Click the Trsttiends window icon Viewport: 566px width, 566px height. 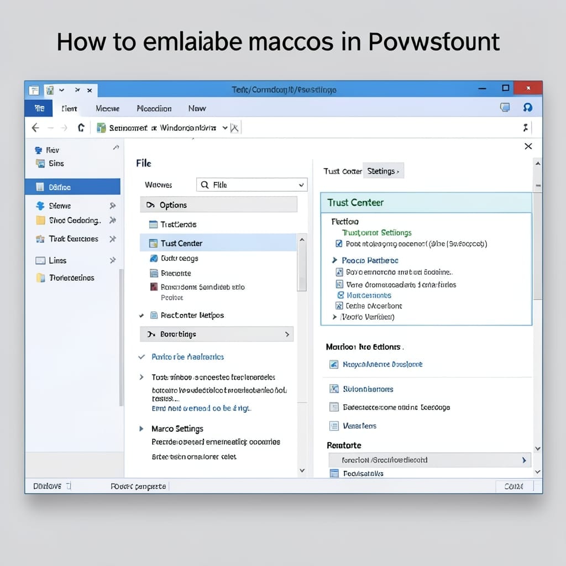click(x=154, y=224)
